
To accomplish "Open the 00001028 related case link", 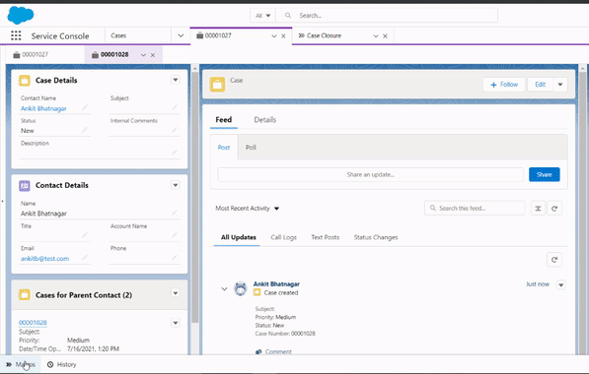I will (33, 322).
